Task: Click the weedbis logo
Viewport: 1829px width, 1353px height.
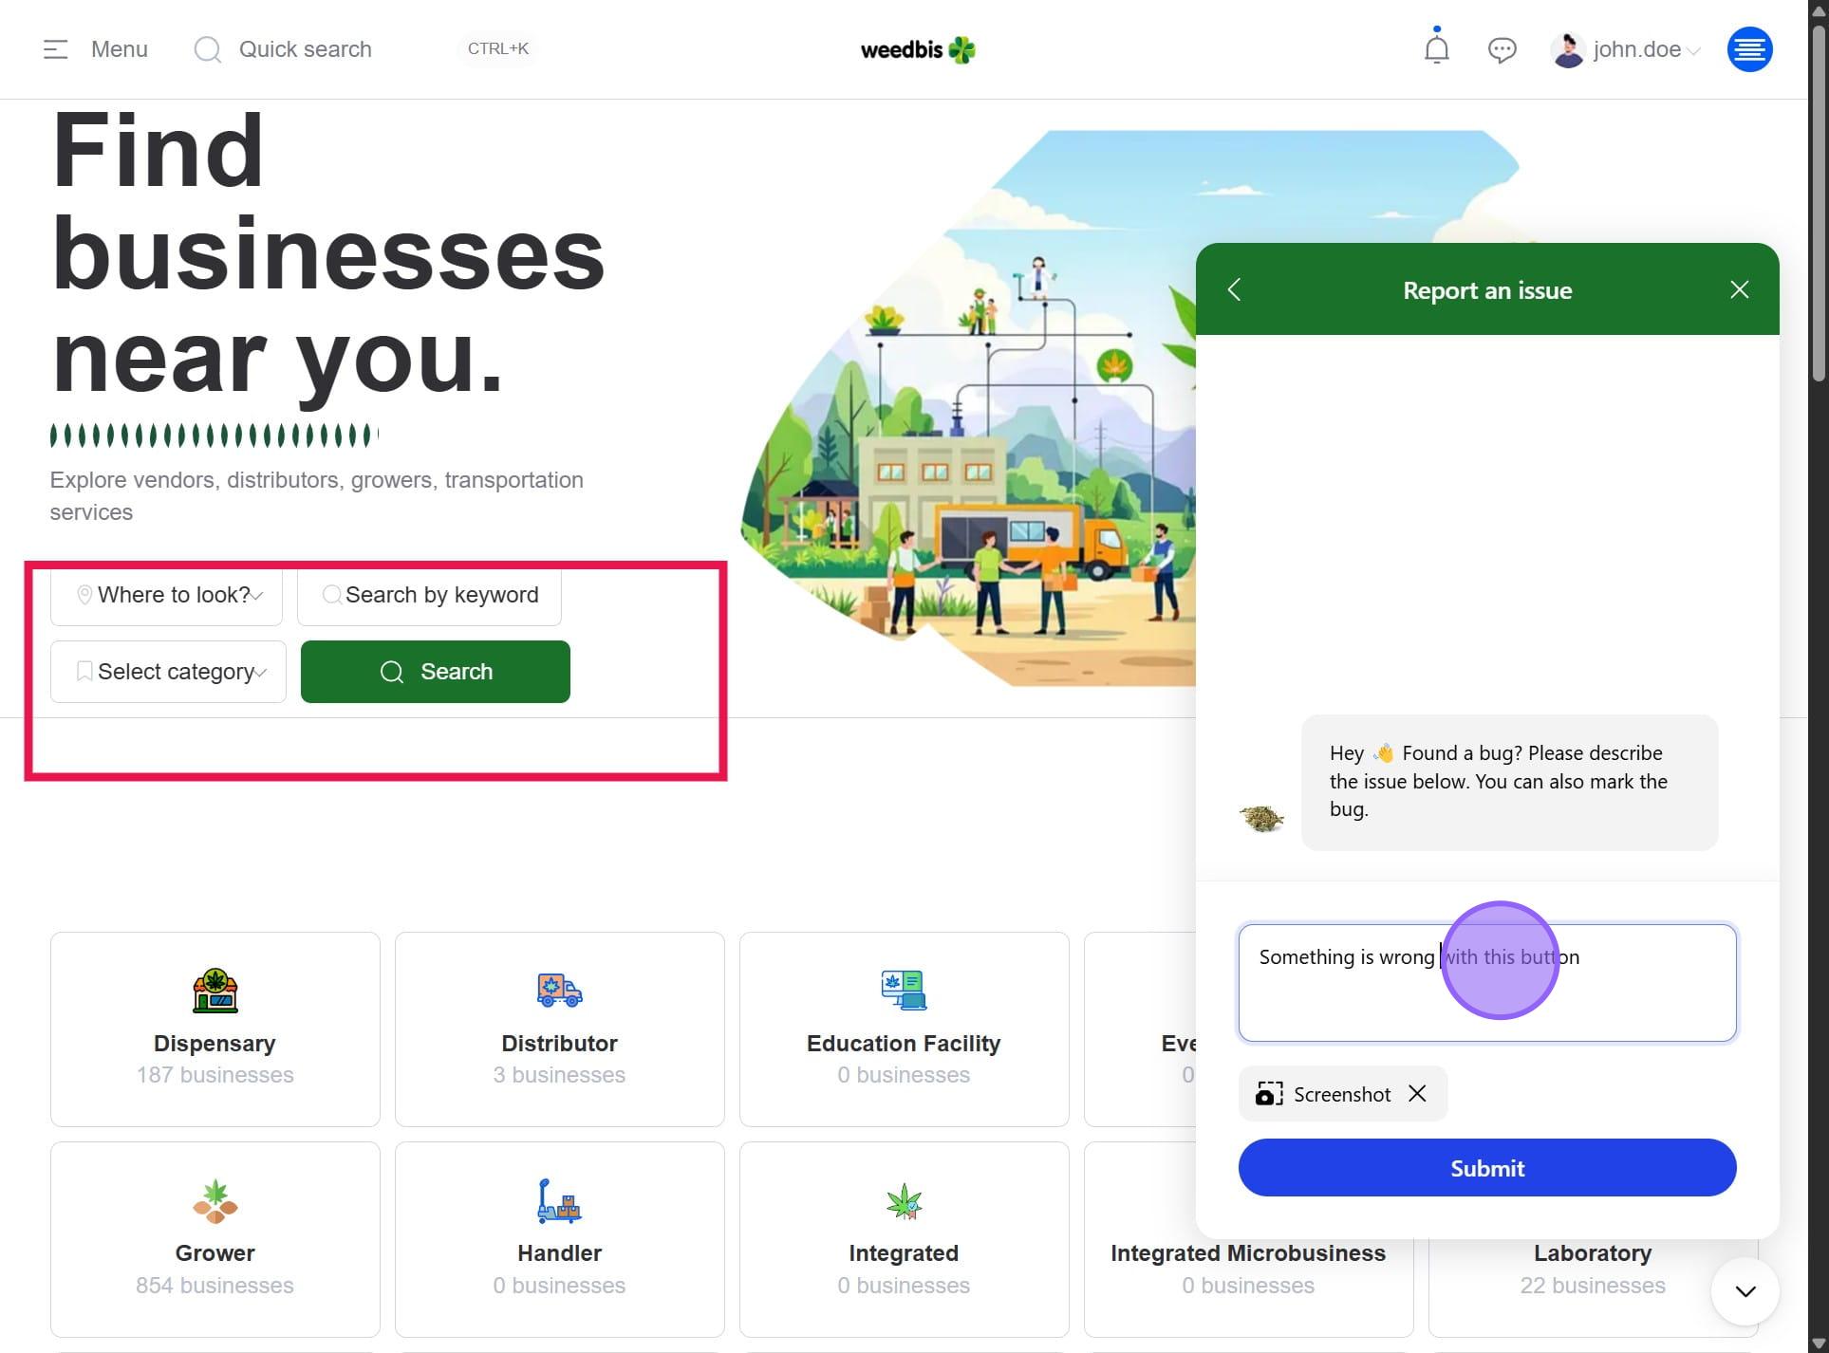Action: point(917,49)
